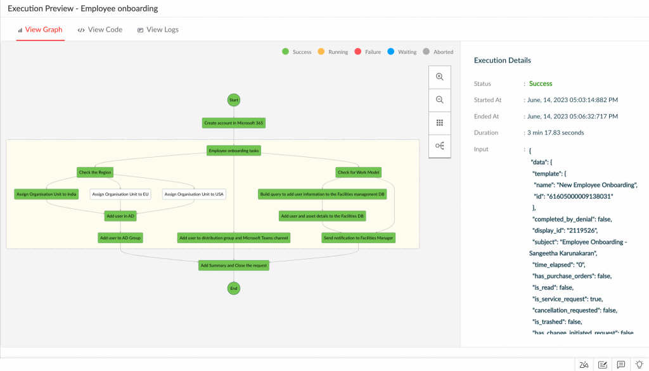Switch to the View Code tab

(100, 30)
